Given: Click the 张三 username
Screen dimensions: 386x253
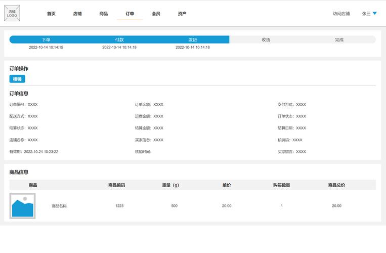Looking at the screenshot, I should (x=366, y=14).
